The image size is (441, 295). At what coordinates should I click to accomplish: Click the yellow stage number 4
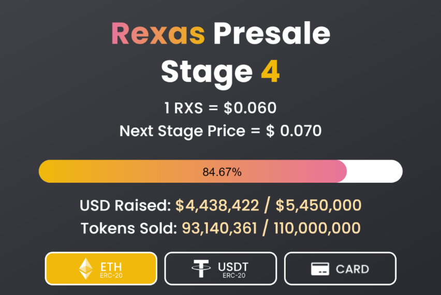[x=270, y=71]
